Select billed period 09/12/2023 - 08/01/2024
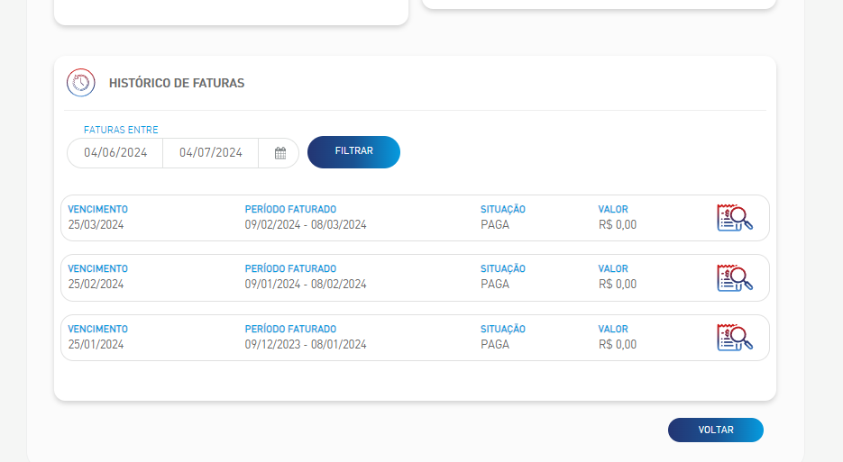The height and width of the screenshot is (462, 843). point(306,344)
